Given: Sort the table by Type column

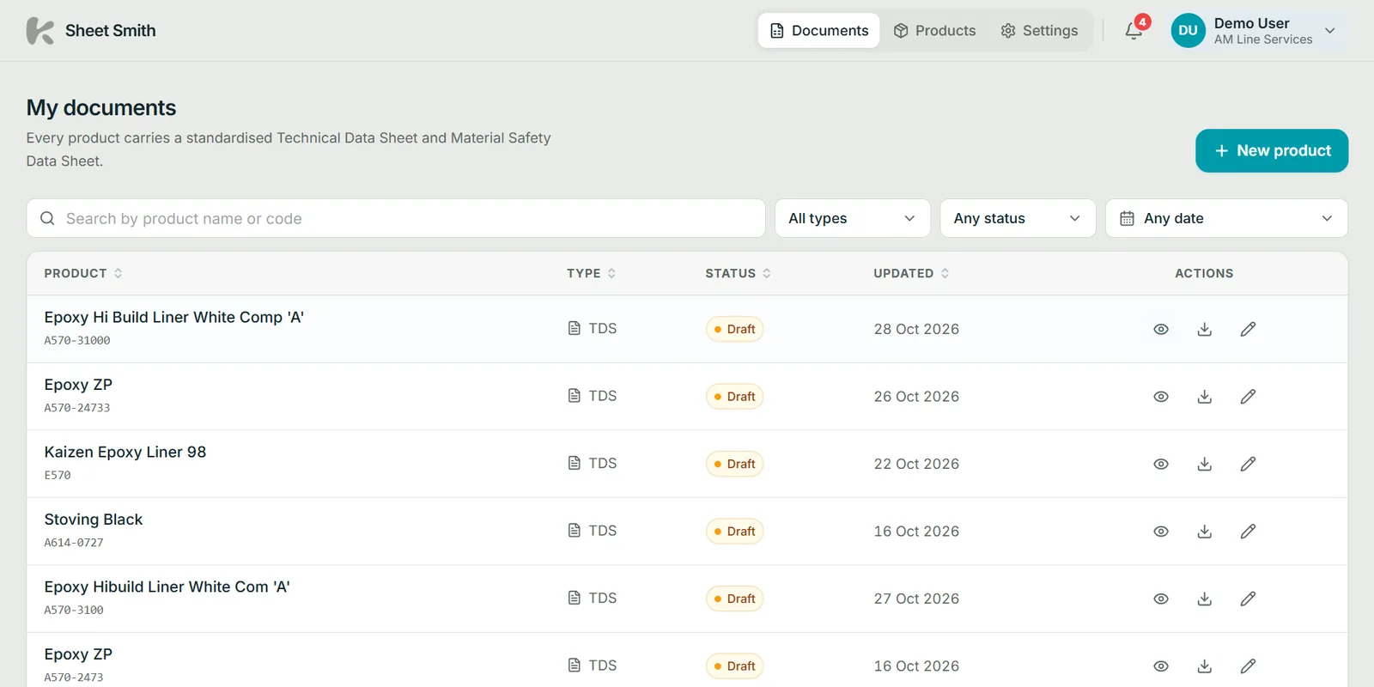Looking at the screenshot, I should pyautogui.click(x=592, y=273).
